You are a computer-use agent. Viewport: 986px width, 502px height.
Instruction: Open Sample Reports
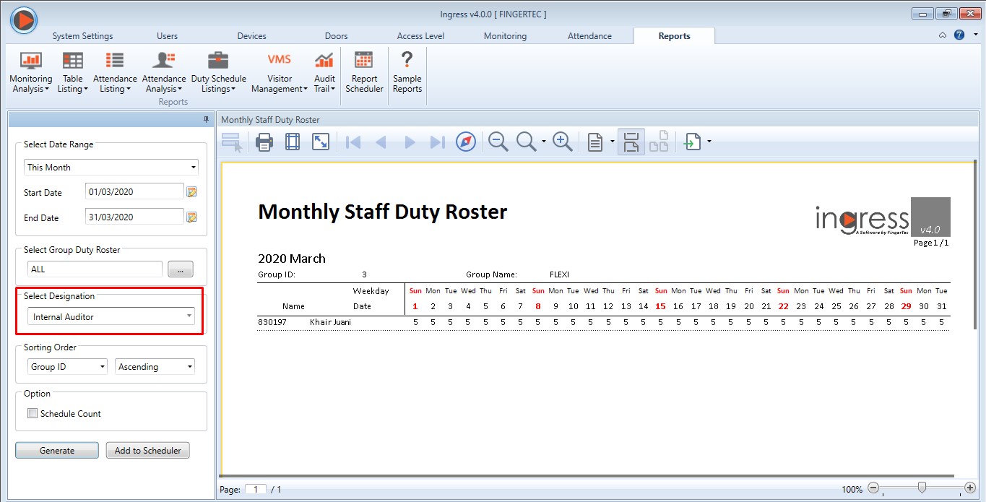(x=407, y=73)
